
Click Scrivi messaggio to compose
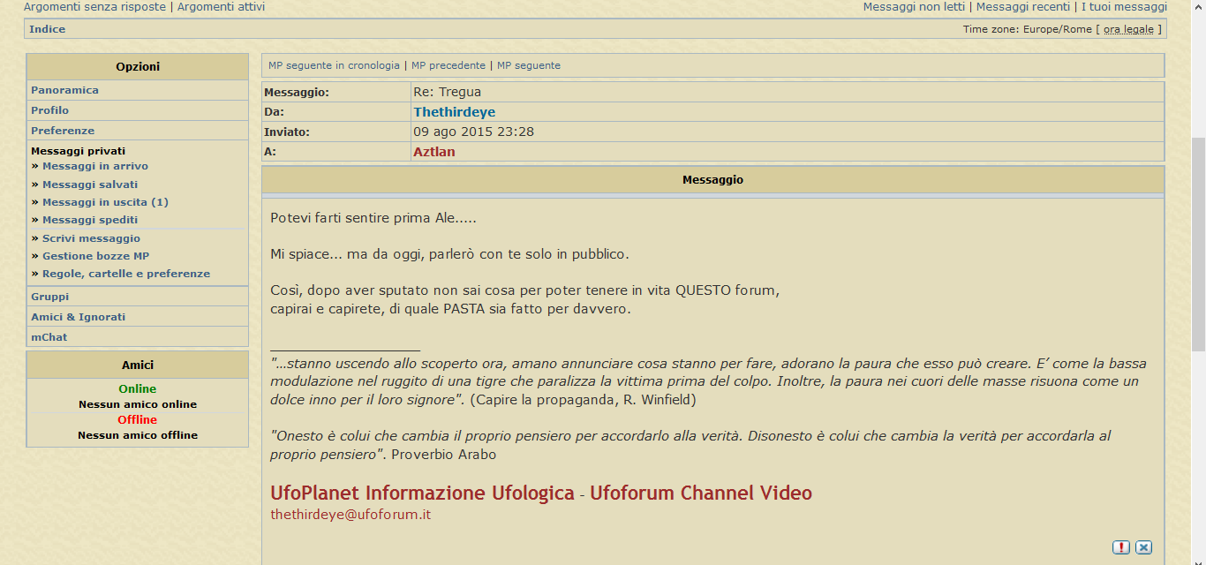91,238
